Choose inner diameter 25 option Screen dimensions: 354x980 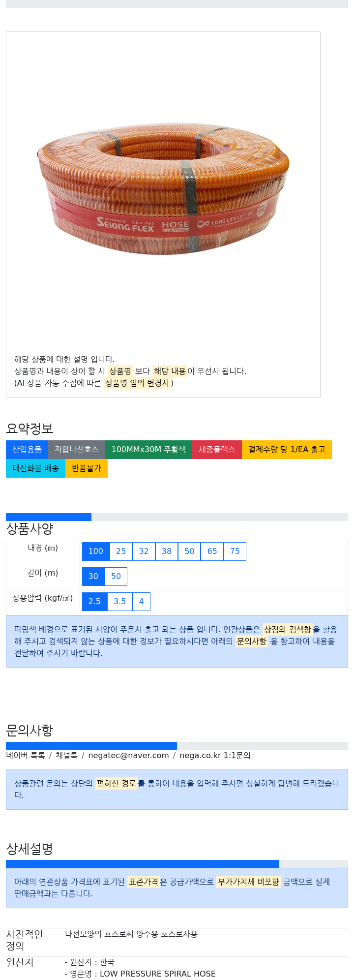(x=121, y=551)
